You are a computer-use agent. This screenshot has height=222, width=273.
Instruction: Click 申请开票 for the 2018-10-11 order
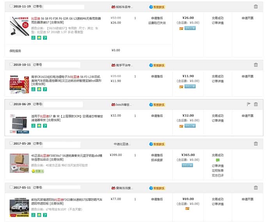tap(247, 76)
